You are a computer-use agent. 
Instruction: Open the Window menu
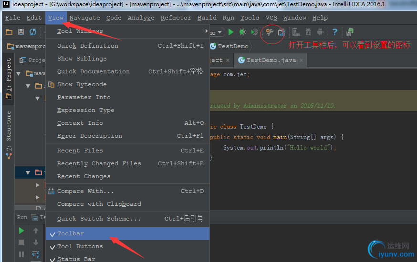[x=295, y=18]
